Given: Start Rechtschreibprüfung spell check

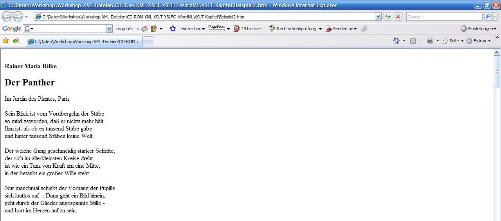Looking at the screenshot, I should coord(292,29).
